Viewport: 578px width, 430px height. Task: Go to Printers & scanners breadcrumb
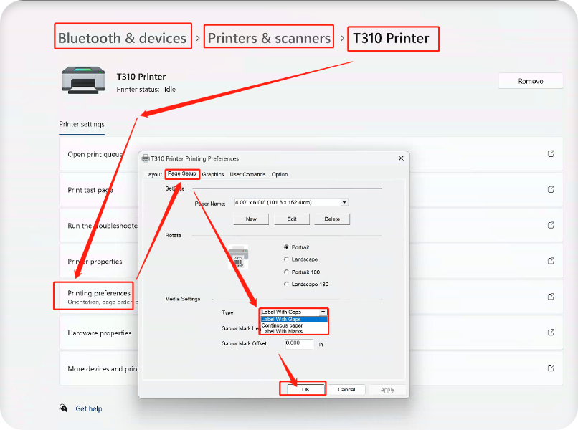point(269,38)
